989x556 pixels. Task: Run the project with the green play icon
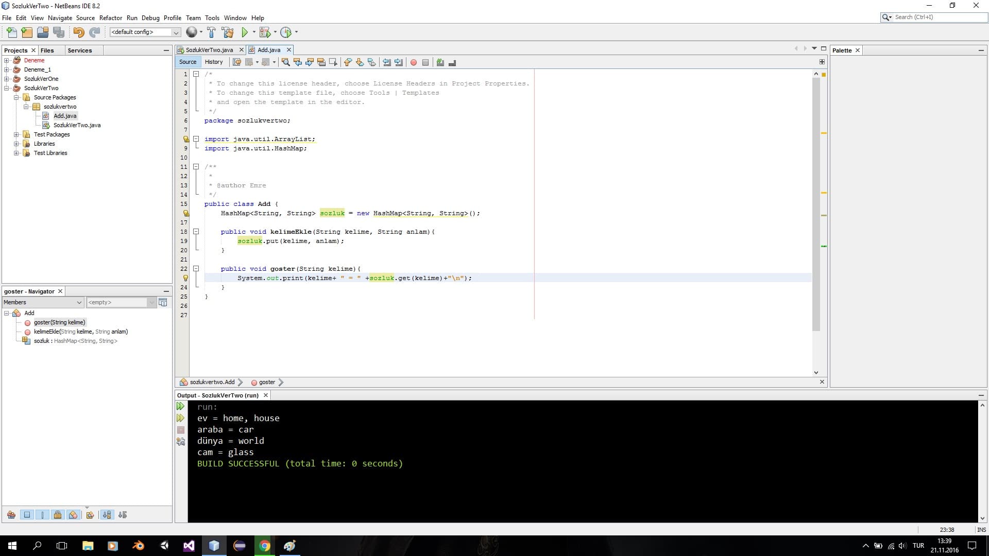coord(245,32)
